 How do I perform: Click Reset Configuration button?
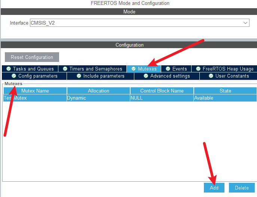[x=32, y=57]
